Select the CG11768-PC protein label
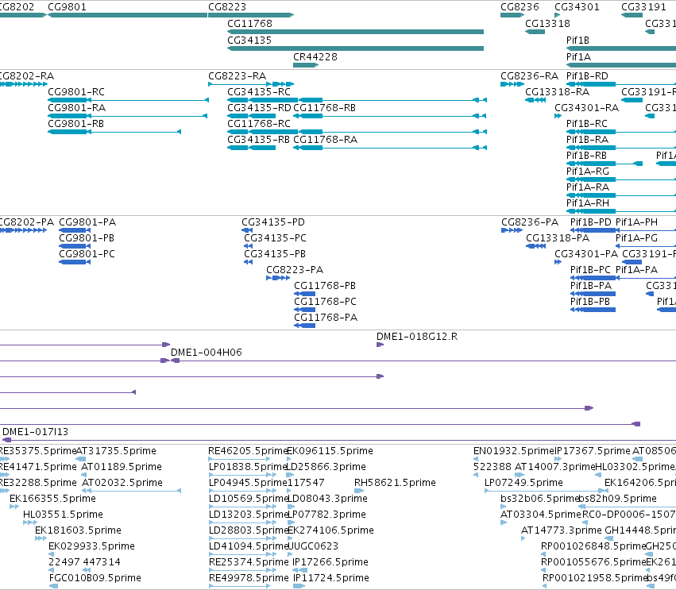676x590 pixels. click(326, 302)
